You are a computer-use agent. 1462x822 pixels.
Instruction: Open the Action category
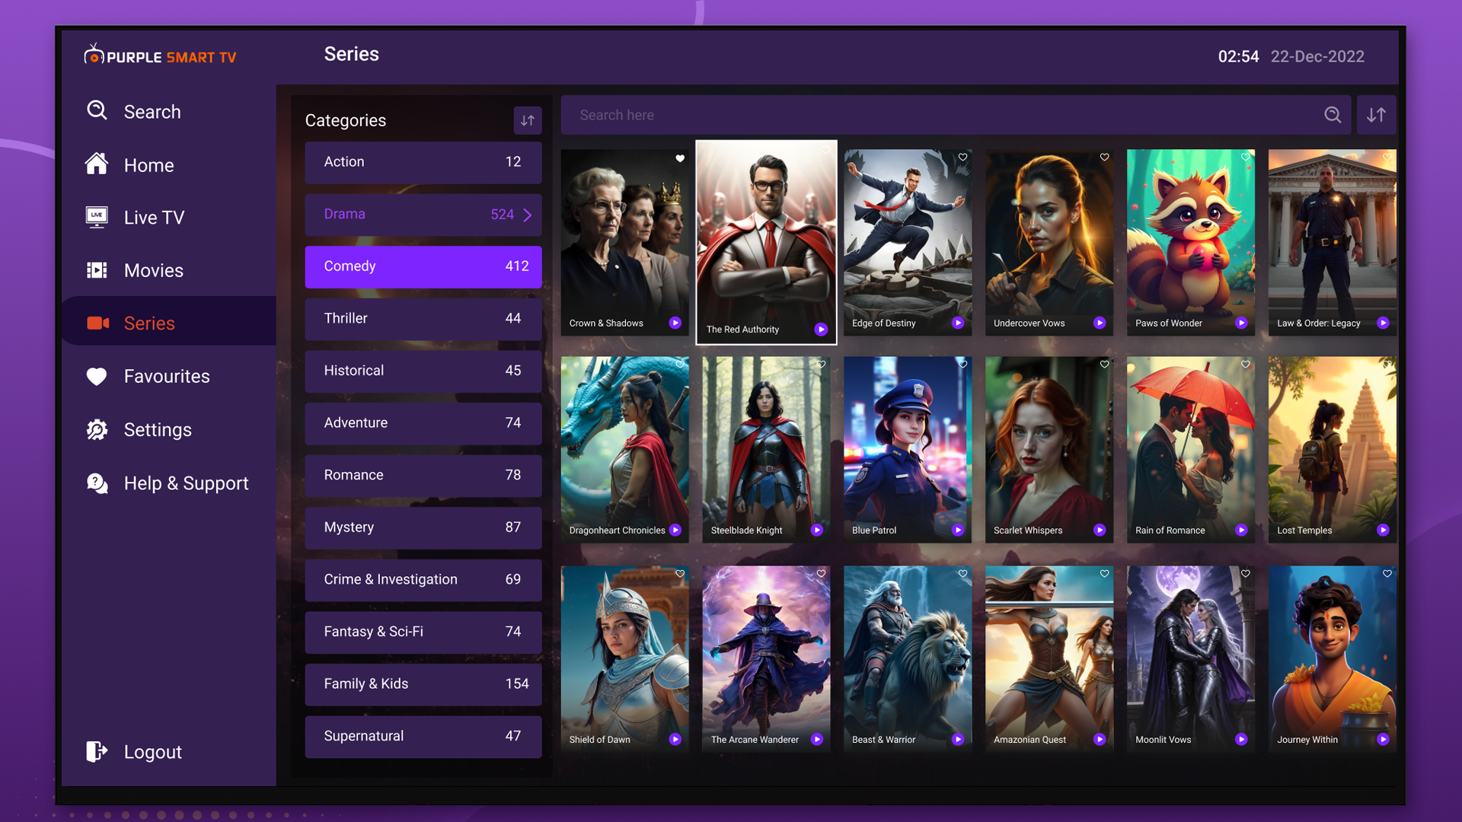[423, 162]
